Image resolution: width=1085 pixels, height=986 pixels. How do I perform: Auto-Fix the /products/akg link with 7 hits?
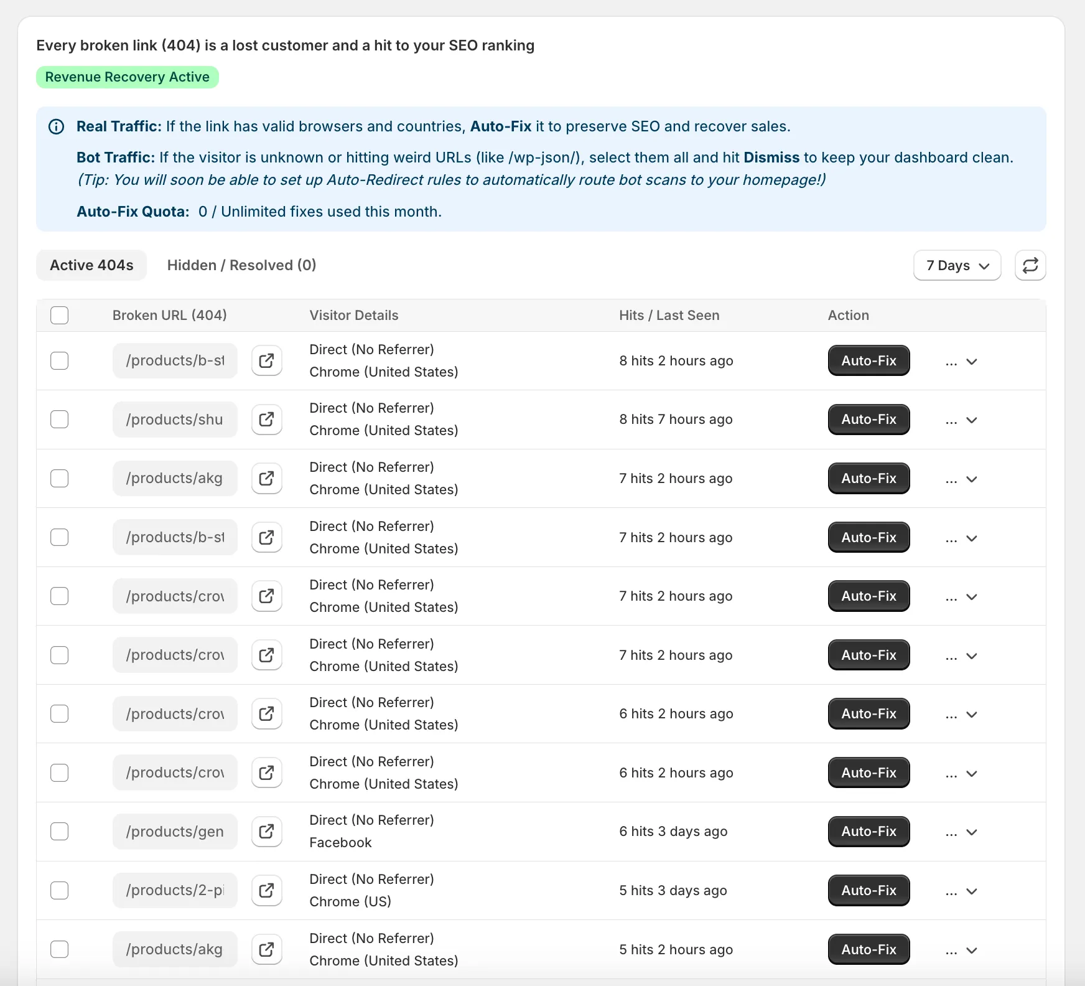(x=869, y=478)
